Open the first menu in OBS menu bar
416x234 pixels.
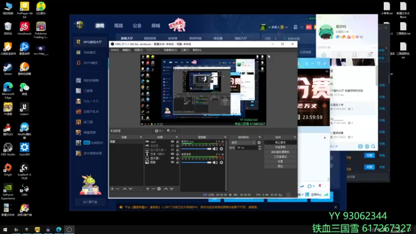pyautogui.click(x=114, y=50)
